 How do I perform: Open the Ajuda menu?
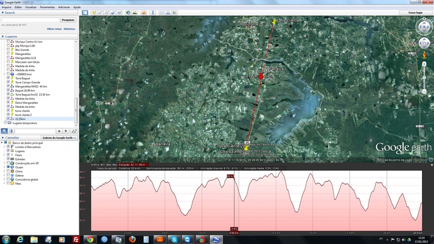(77, 7)
